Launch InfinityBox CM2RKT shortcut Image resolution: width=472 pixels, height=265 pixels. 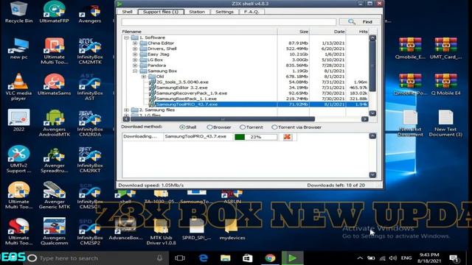(x=90, y=160)
